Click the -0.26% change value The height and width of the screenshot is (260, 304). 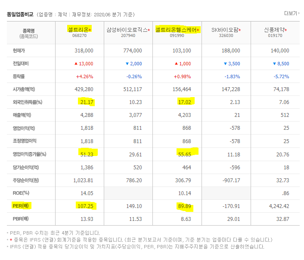(134, 76)
